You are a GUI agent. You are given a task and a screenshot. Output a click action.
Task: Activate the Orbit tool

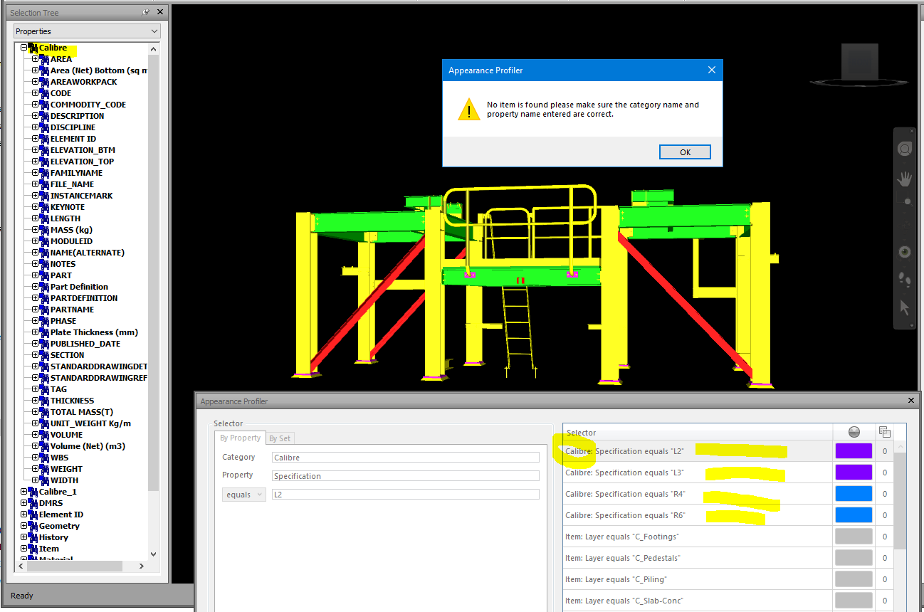[905, 251]
